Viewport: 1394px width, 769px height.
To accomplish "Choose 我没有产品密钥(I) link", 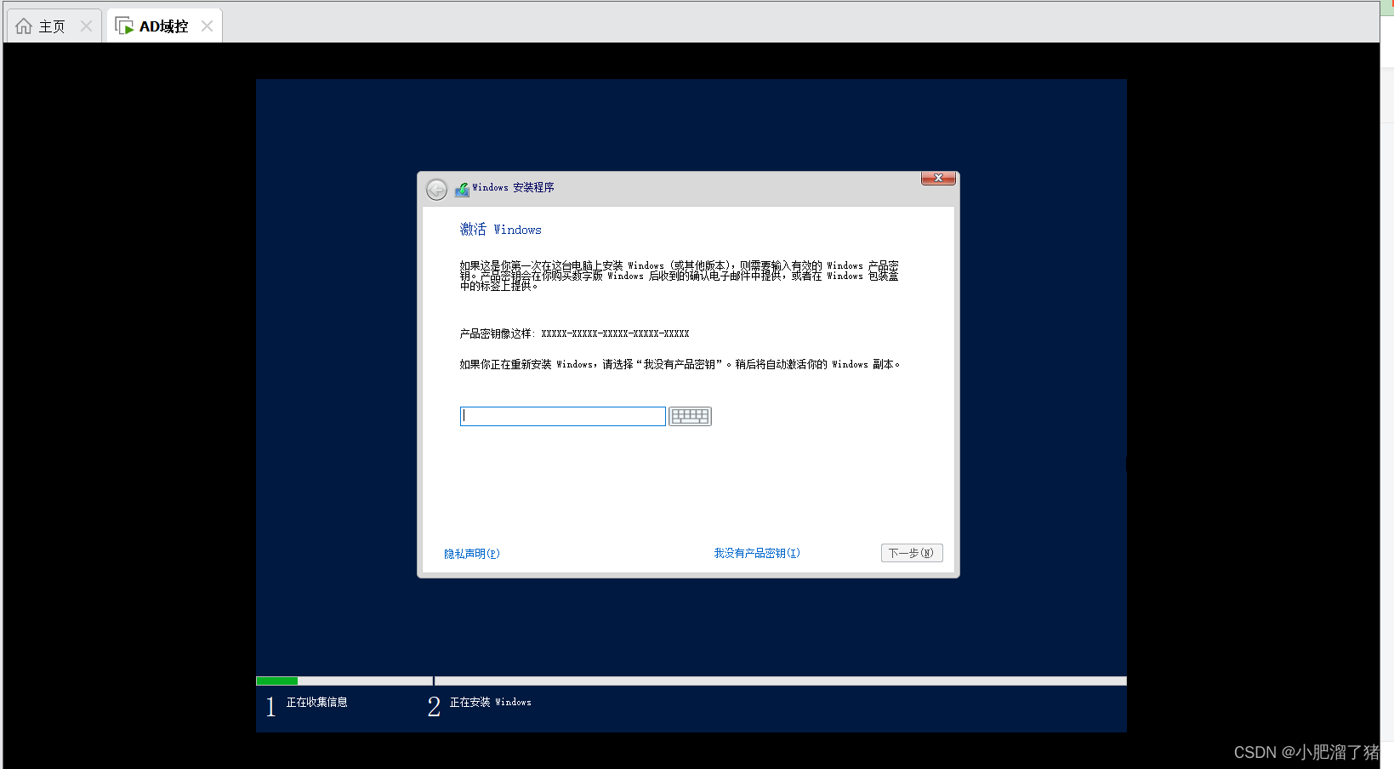I will 757,553.
